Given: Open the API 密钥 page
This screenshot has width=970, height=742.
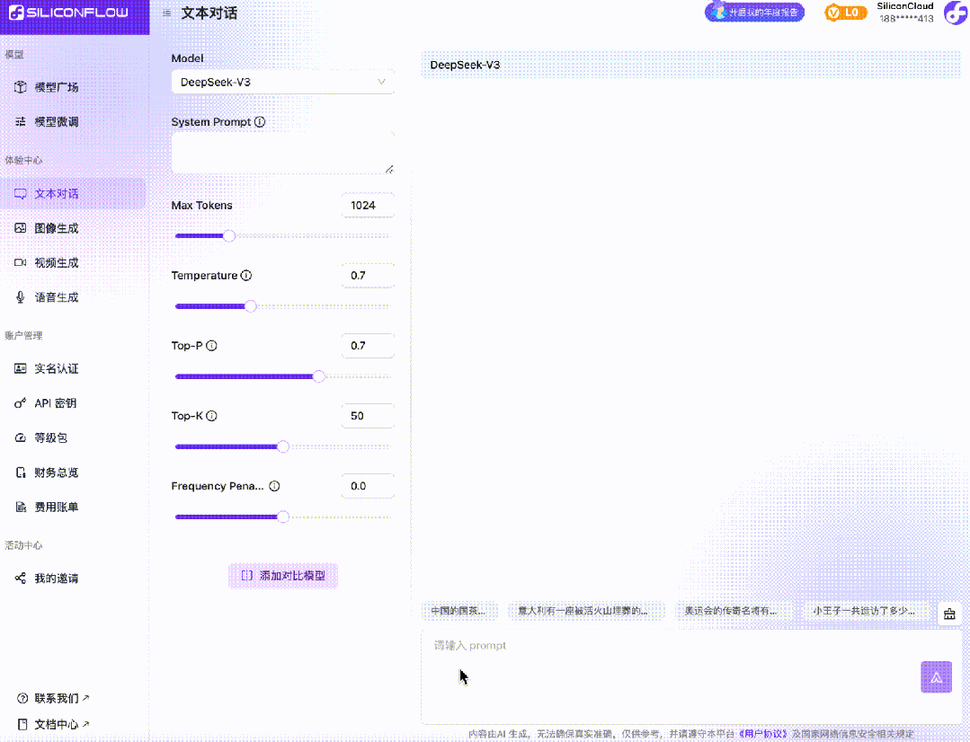Looking at the screenshot, I should point(55,403).
